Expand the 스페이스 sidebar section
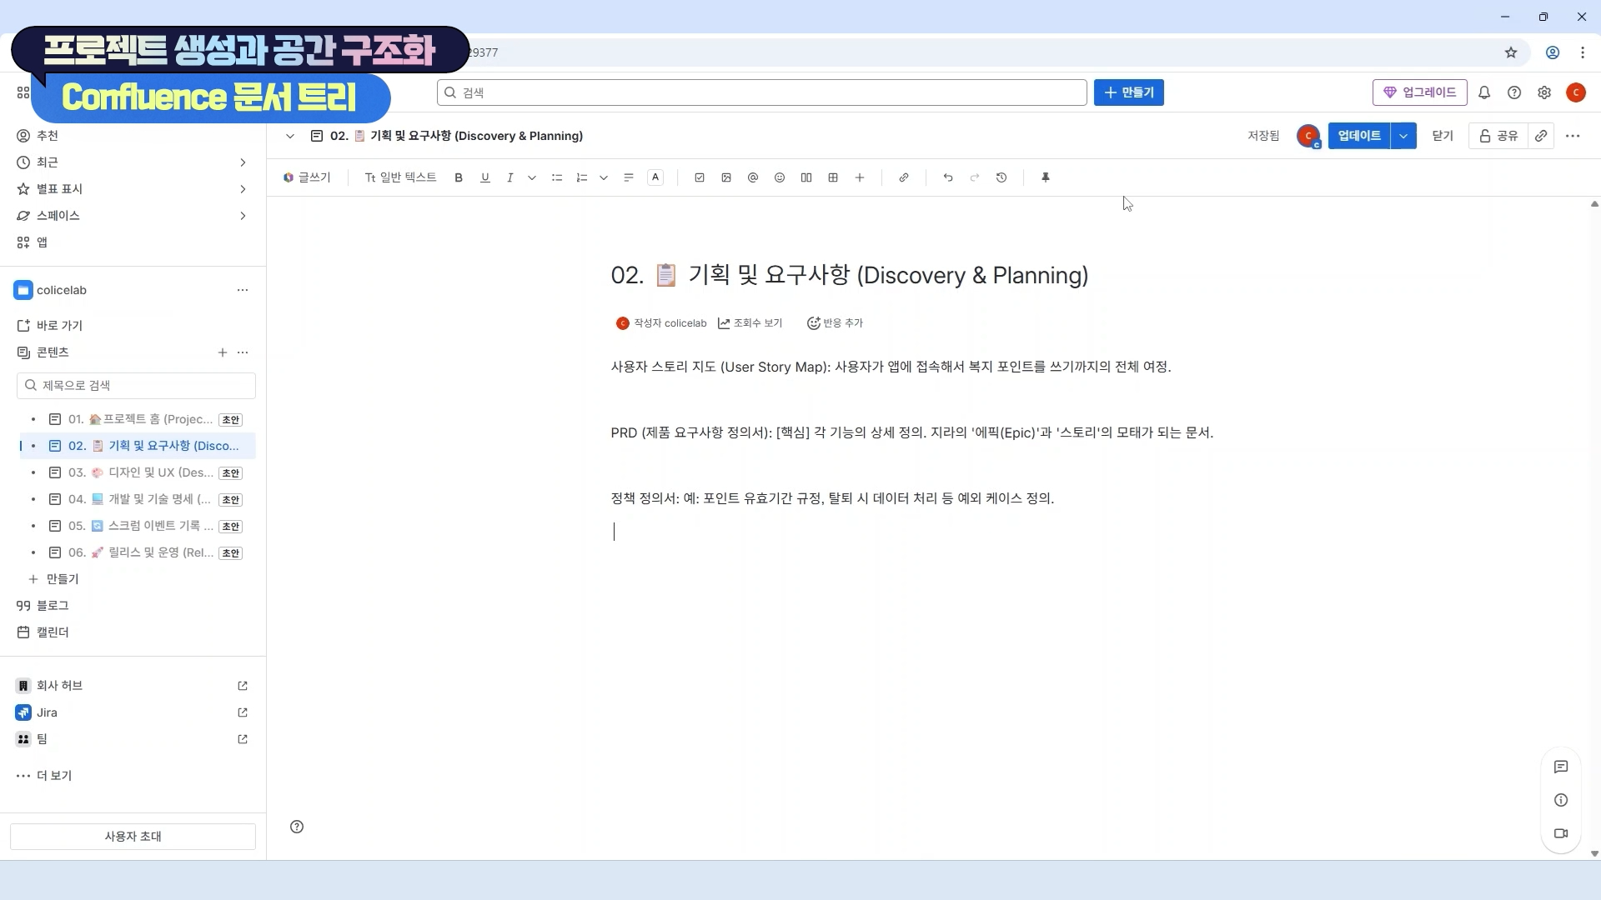This screenshot has width=1601, height=900. click(x=243, y=216)
